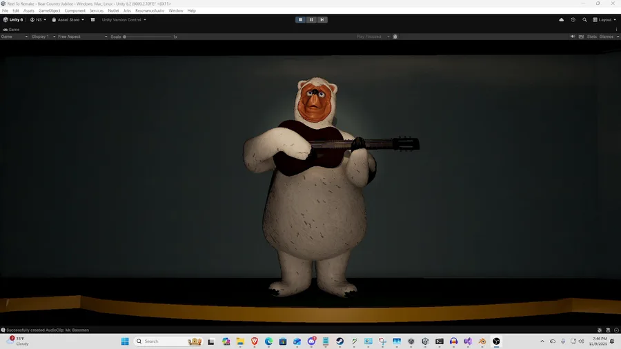Pause the running game
This screenshot has width=621, height=349.
pos(311,20)
